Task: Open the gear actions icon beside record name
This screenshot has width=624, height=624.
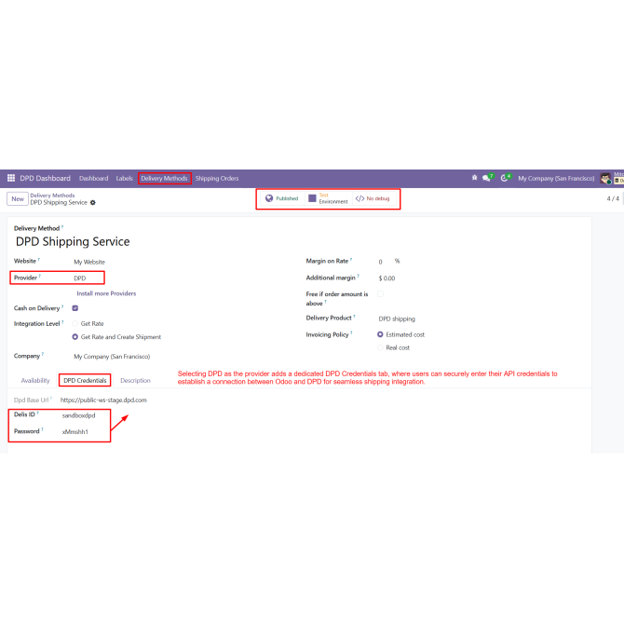Action: [93, 202]
